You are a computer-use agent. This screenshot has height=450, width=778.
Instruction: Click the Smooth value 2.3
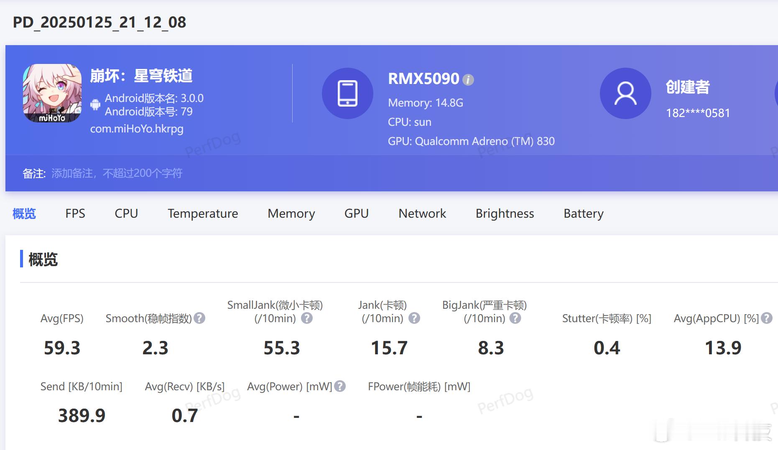(155, 348)
